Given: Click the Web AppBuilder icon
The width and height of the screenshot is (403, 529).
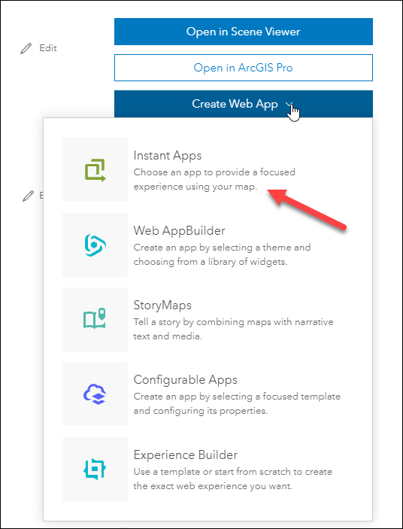Looking at the screenshot, I should [x=95, y=245].
